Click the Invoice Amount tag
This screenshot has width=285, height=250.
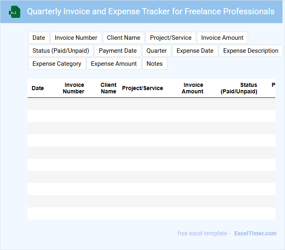coord(222,38)
